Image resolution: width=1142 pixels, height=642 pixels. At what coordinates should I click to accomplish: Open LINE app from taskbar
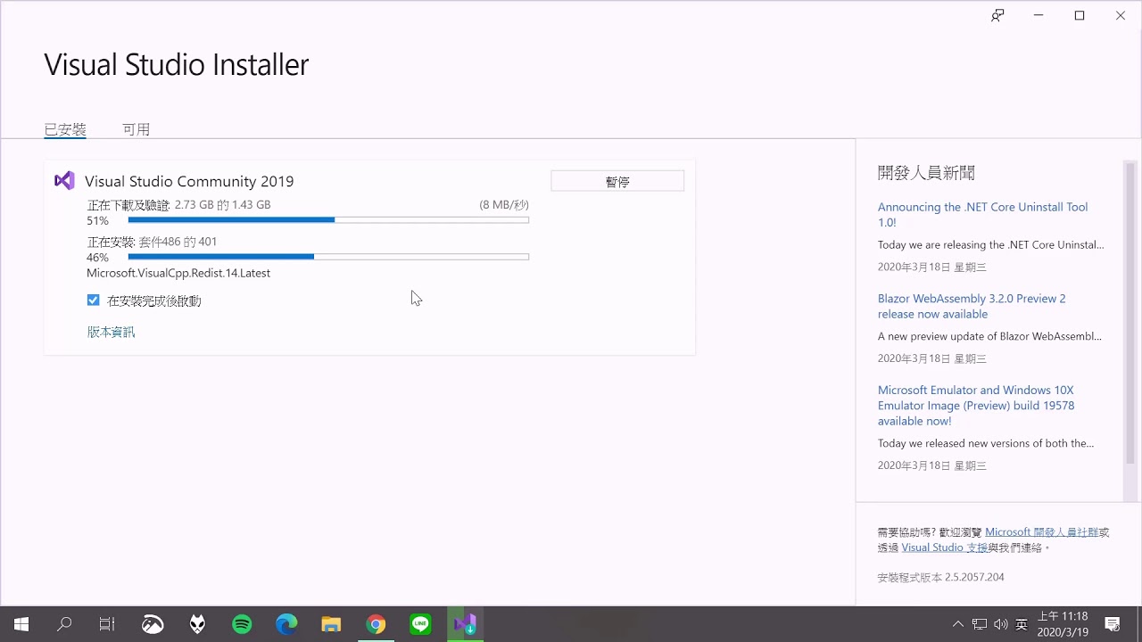420,624
